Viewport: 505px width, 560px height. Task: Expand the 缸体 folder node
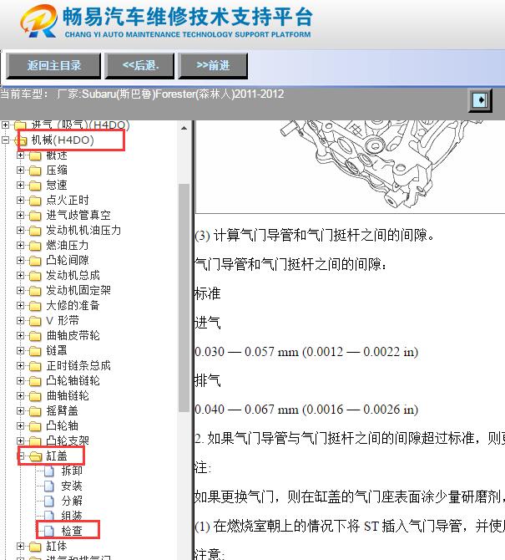[20, 547]
